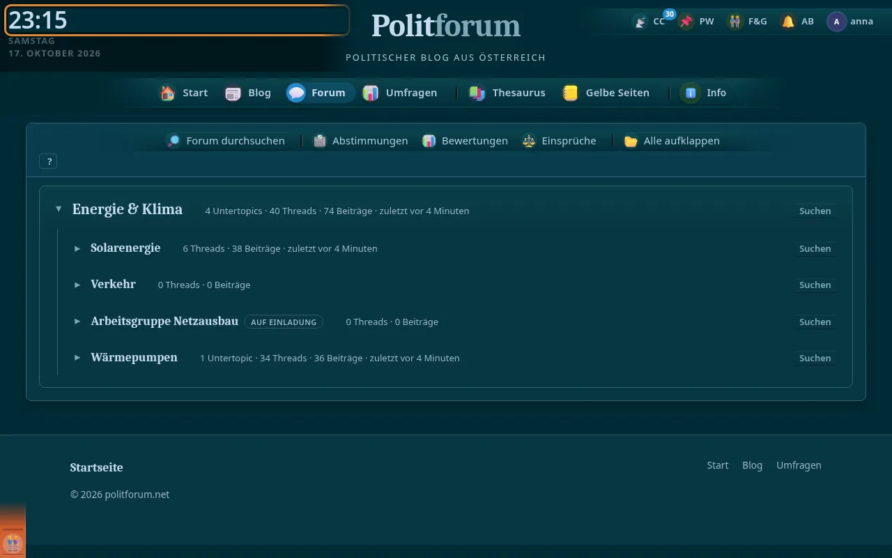
Task: Click the 23:15 clock box
Action: [x=177, y=20]
